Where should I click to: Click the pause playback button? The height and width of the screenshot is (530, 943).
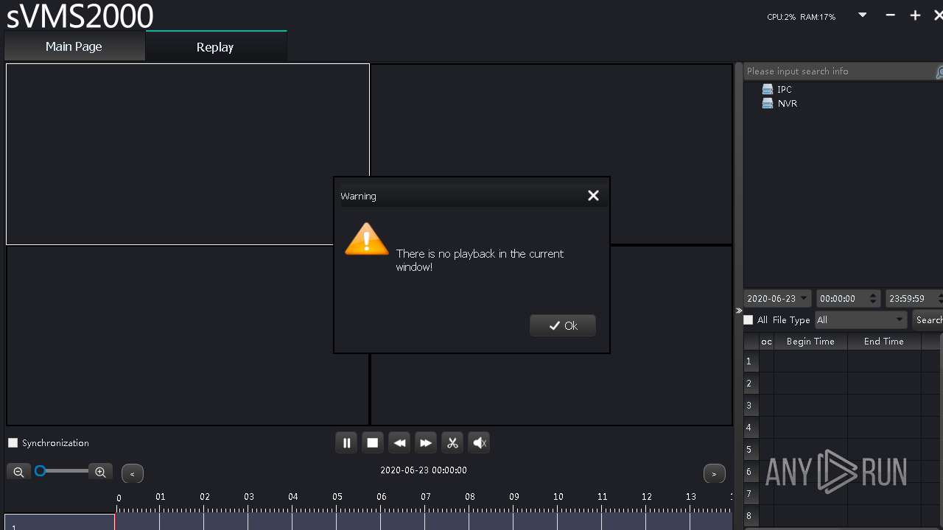346,442
